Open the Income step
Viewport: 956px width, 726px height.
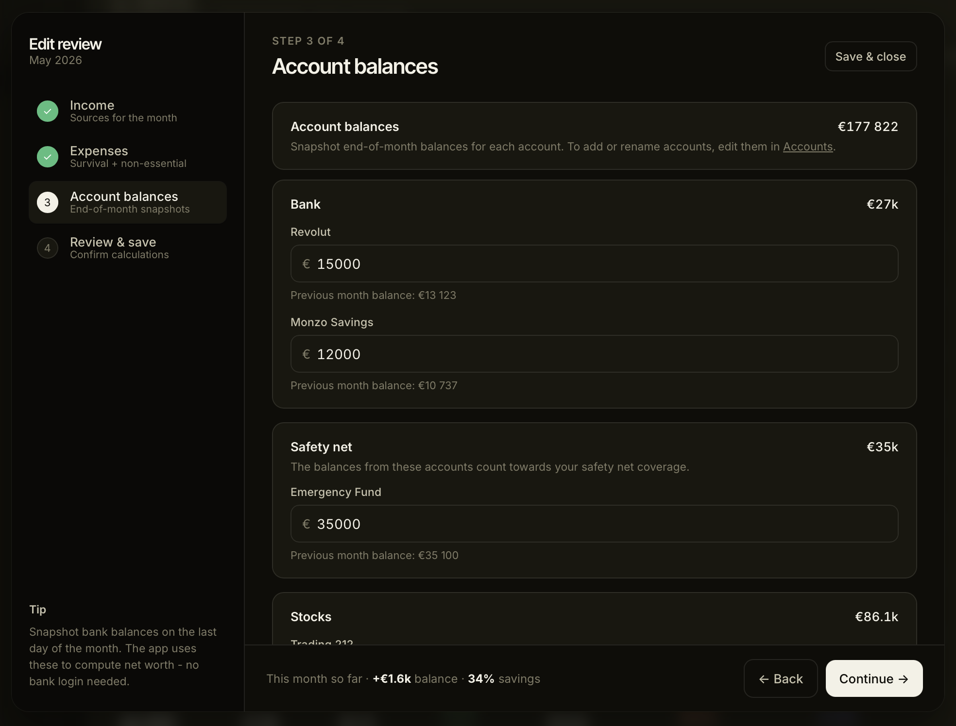pyautogui.click(x=128, y=111)
